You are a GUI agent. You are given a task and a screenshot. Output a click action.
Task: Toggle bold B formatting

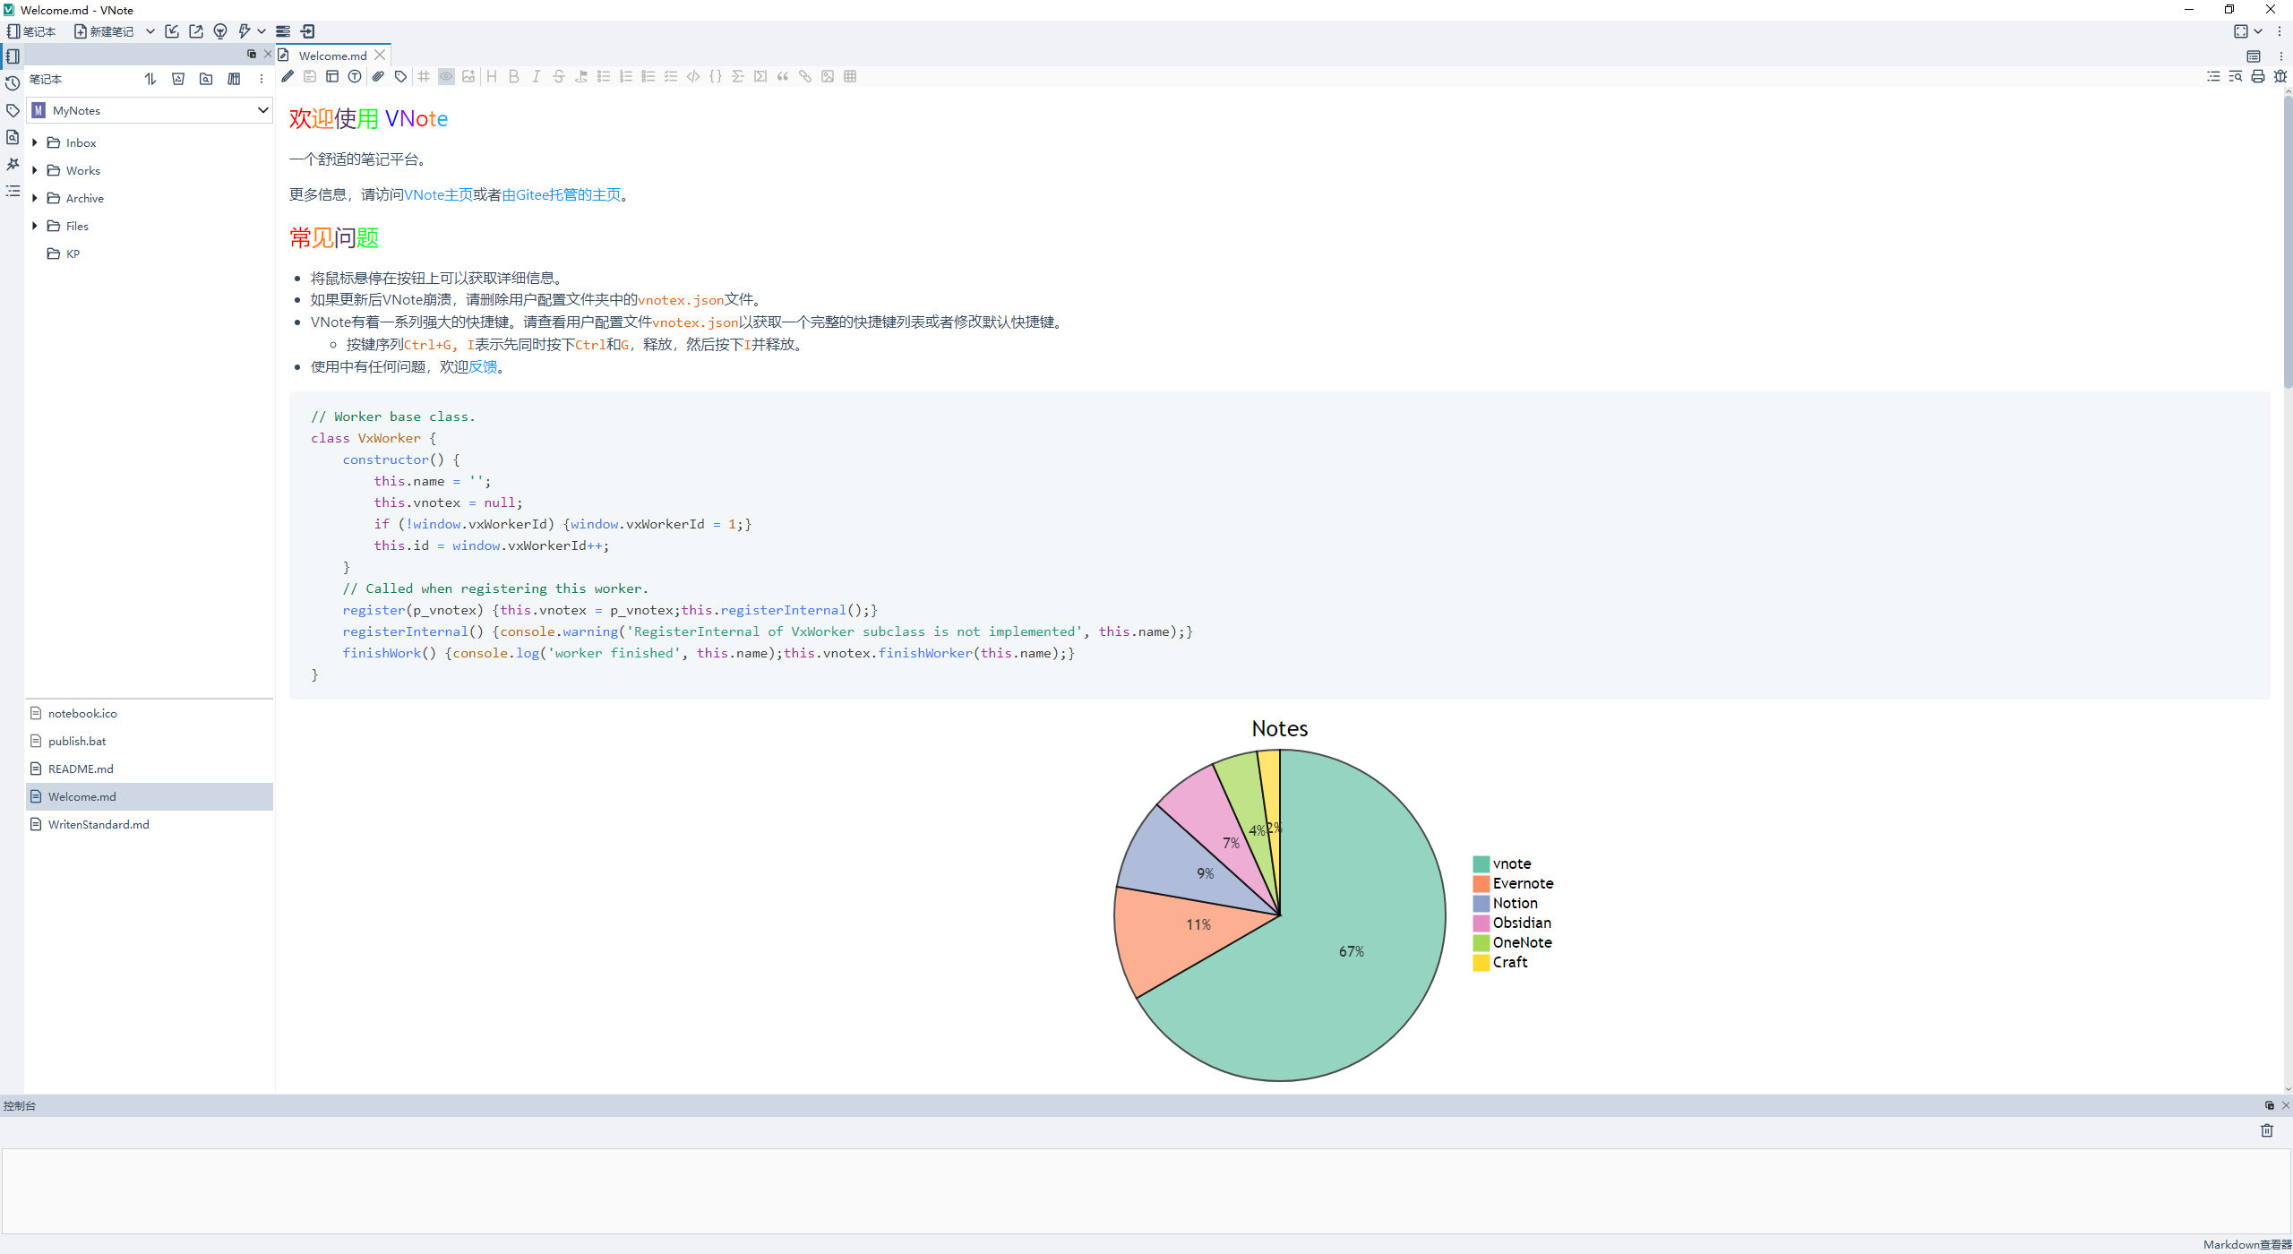514,76
